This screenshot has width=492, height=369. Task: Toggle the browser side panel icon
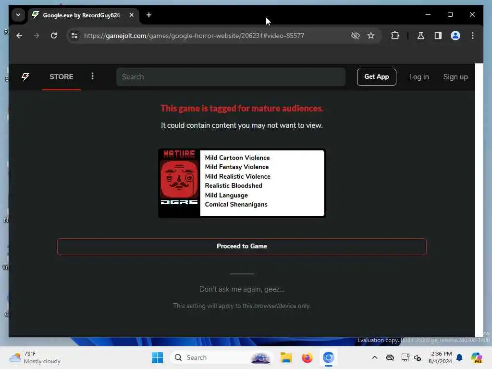pos(438,36)
